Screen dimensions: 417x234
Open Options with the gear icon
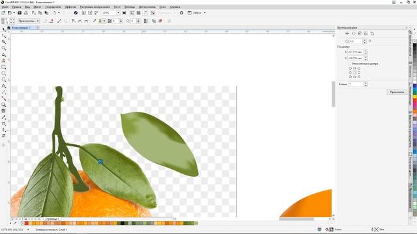[182, 13]
